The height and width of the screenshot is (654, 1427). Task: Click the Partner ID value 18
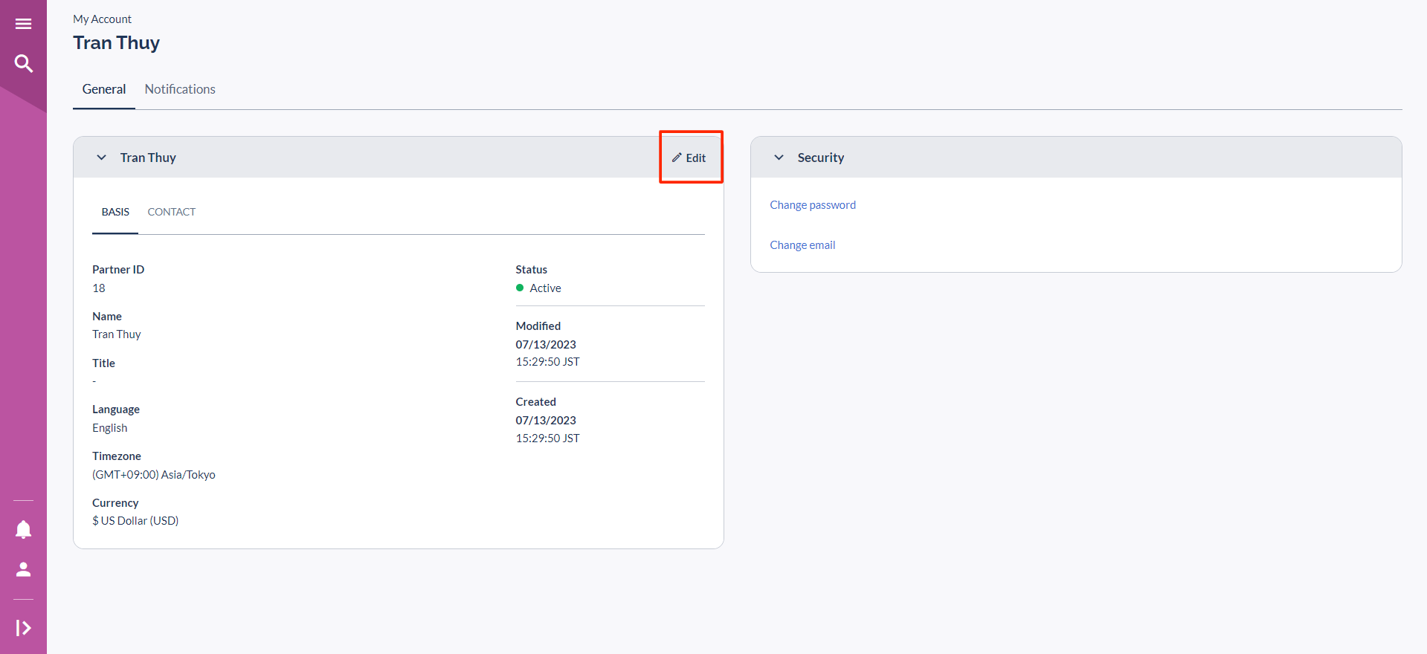[99, 288]
